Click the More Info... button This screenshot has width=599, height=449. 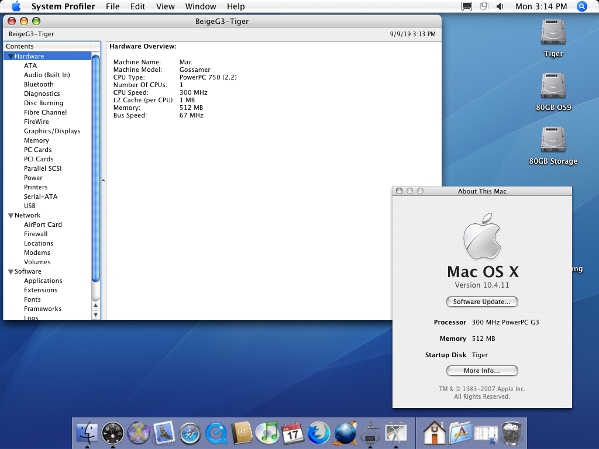482,371
